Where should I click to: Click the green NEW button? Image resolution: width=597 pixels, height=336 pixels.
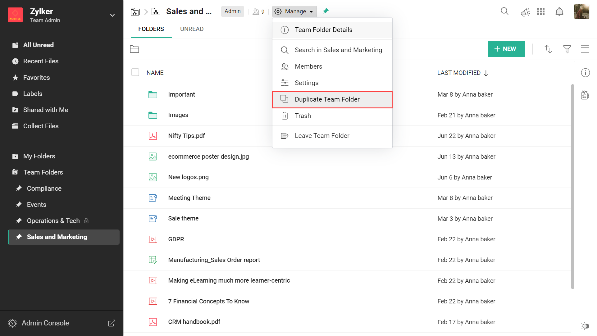[x=506, y=49]
